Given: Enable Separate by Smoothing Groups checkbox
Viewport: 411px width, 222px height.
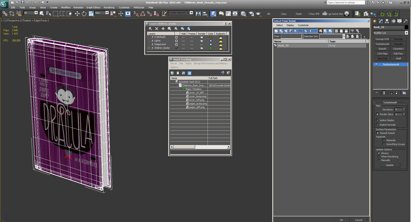Looking at the screenshot, I should pyautogui.click(x=384, y=144).
